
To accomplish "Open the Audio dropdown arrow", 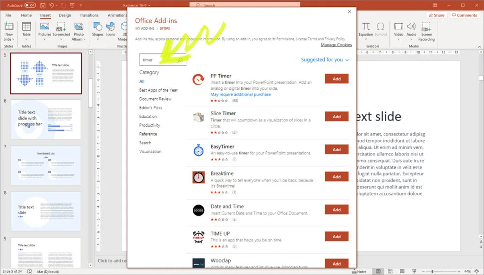I will tap(411, 40).
